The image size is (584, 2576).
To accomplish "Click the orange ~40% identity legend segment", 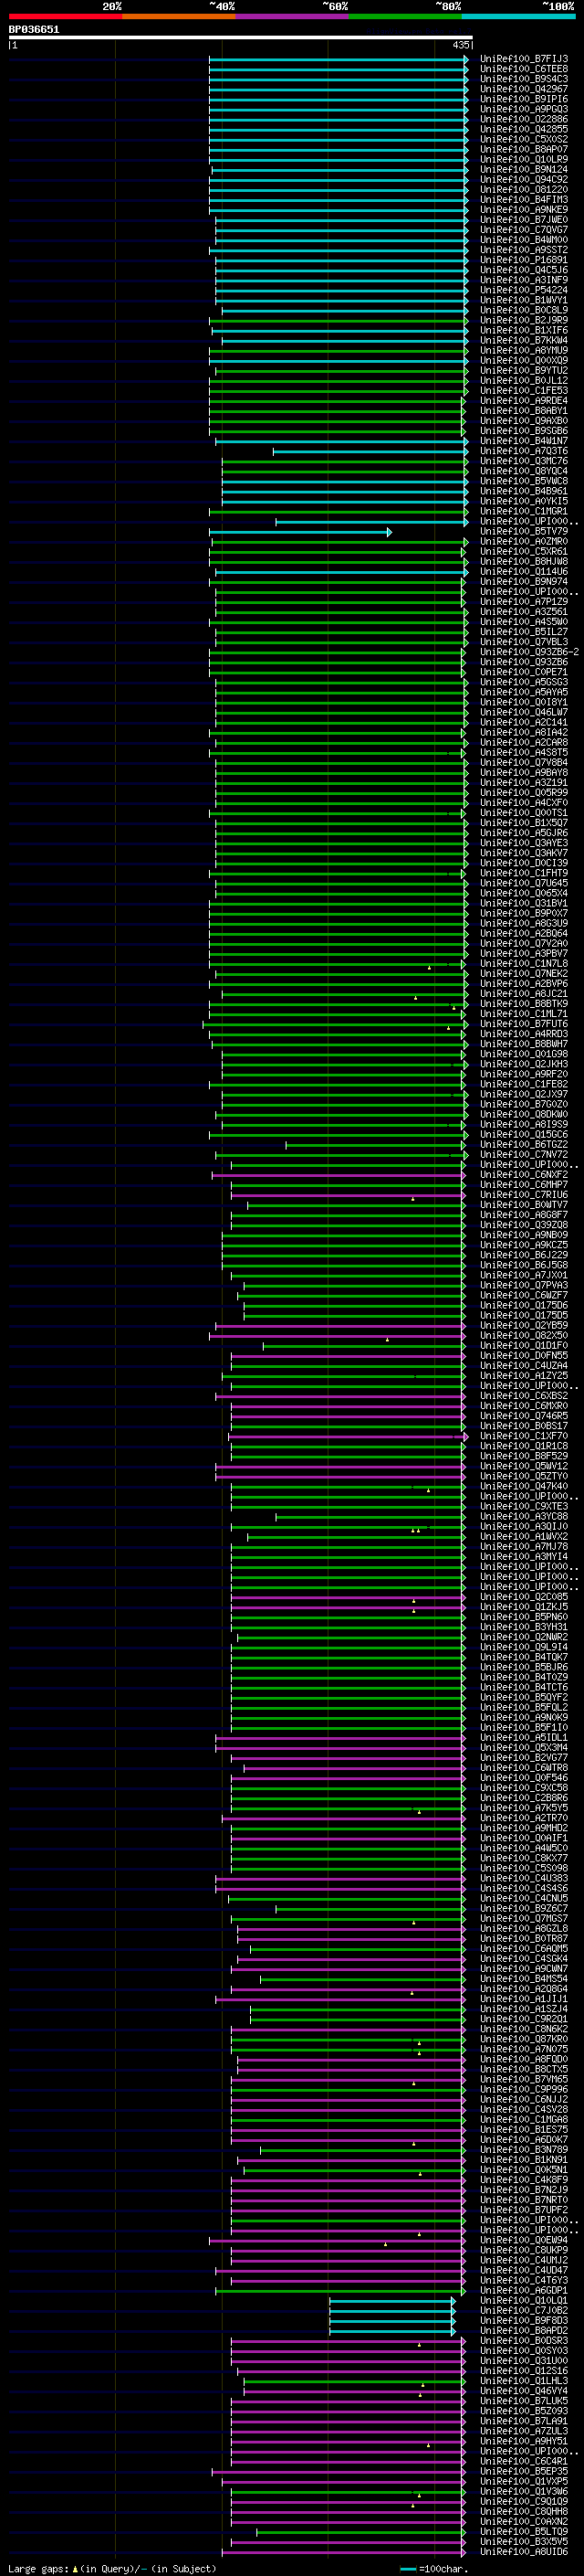I will [x=179, y=16].
